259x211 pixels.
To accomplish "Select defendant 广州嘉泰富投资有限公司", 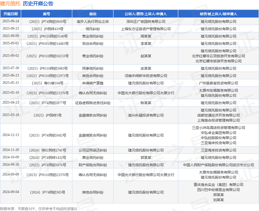I will pos(218,83).
